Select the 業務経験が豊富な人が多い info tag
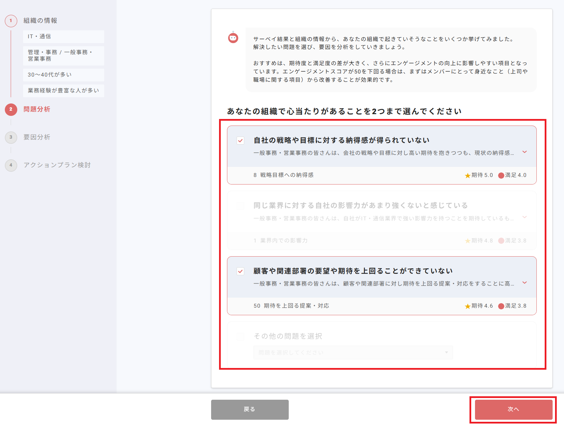 tap(63, 91)
